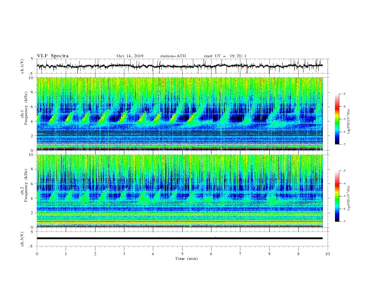The height and width of the screenshot is (285, 369).
Task: Click the "5" volt tick on ch.3(V) axis
Action: [33, 232]
